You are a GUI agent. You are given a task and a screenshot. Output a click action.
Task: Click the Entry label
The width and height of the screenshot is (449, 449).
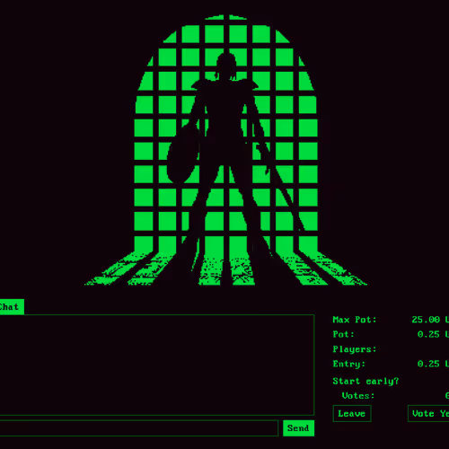coord(349,364)
